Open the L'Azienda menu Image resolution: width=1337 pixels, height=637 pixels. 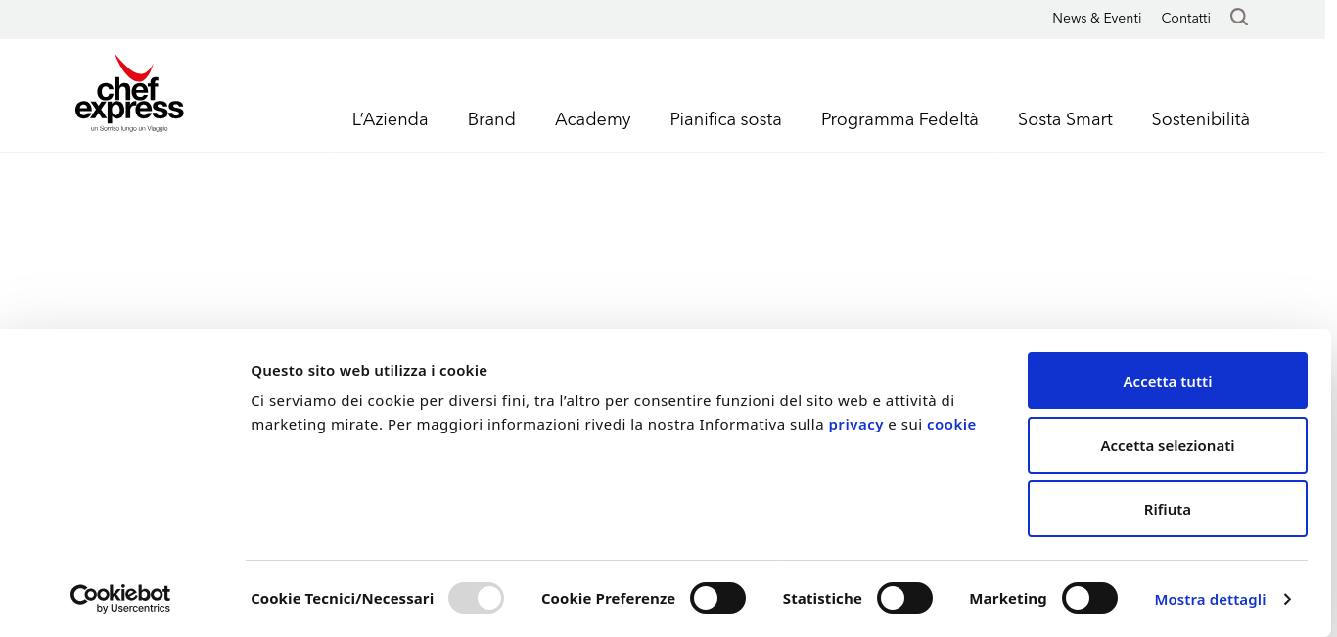(390, 119)
